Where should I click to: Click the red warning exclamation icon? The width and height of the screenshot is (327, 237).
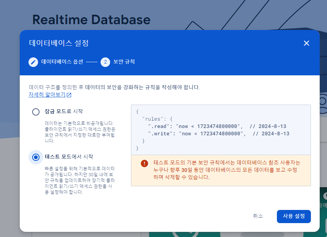tap(144, 163)
